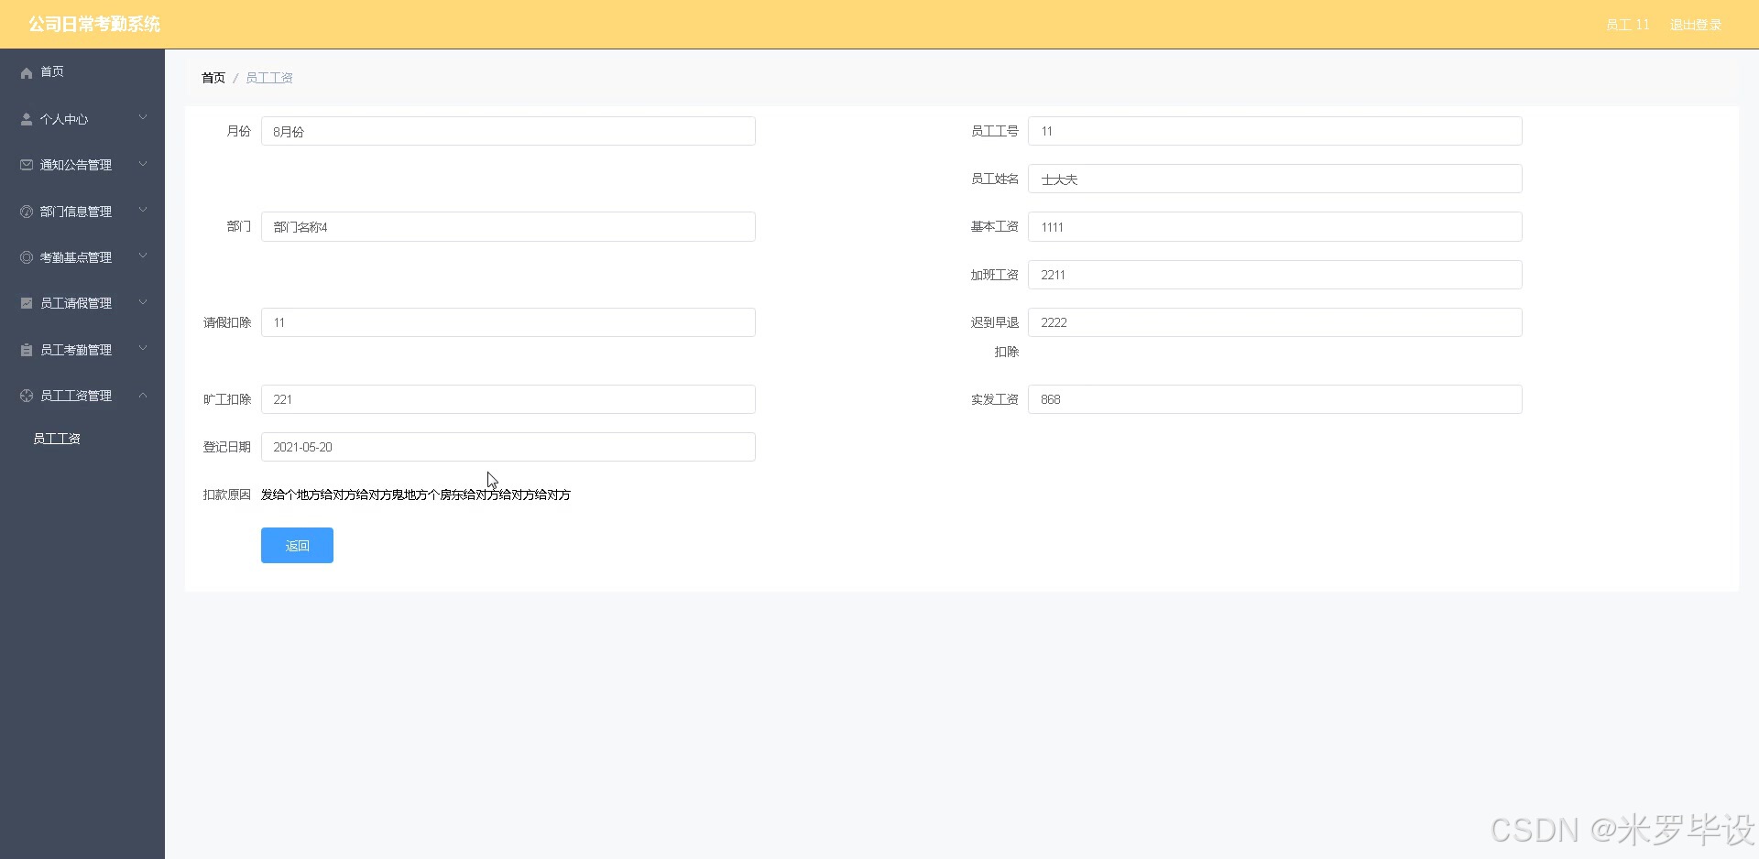The image size is (1759, 859).
Task: Expand the 部门信息管理 chevron
Action: tap(143, 211)
